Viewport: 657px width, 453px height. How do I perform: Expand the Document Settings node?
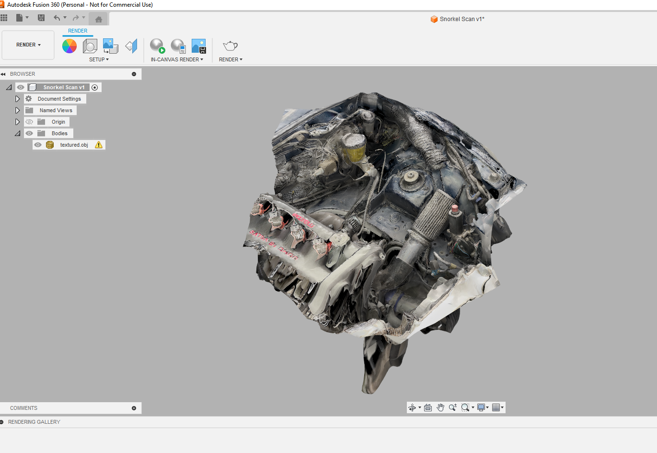tap(18, 98)
